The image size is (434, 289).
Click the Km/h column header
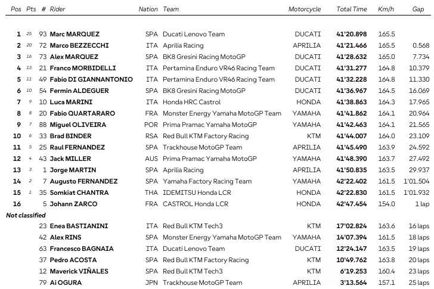[x=386, y=10]
